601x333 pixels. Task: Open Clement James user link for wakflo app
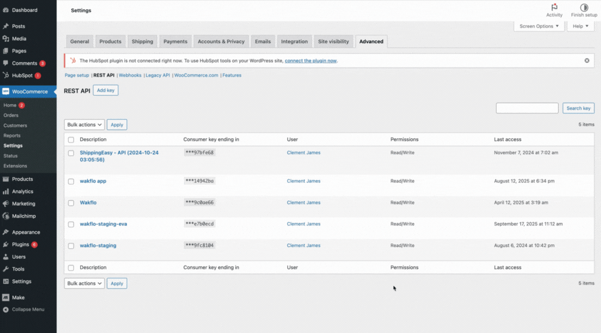[x=303, y=181]
